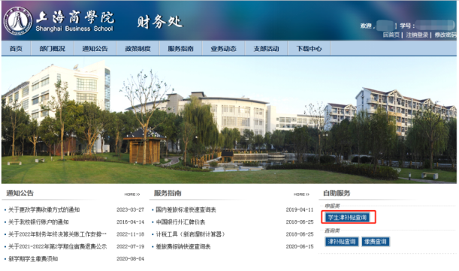Open the 支部活动 navigation tab
459x271 pixels.
[x=266, y=48]
